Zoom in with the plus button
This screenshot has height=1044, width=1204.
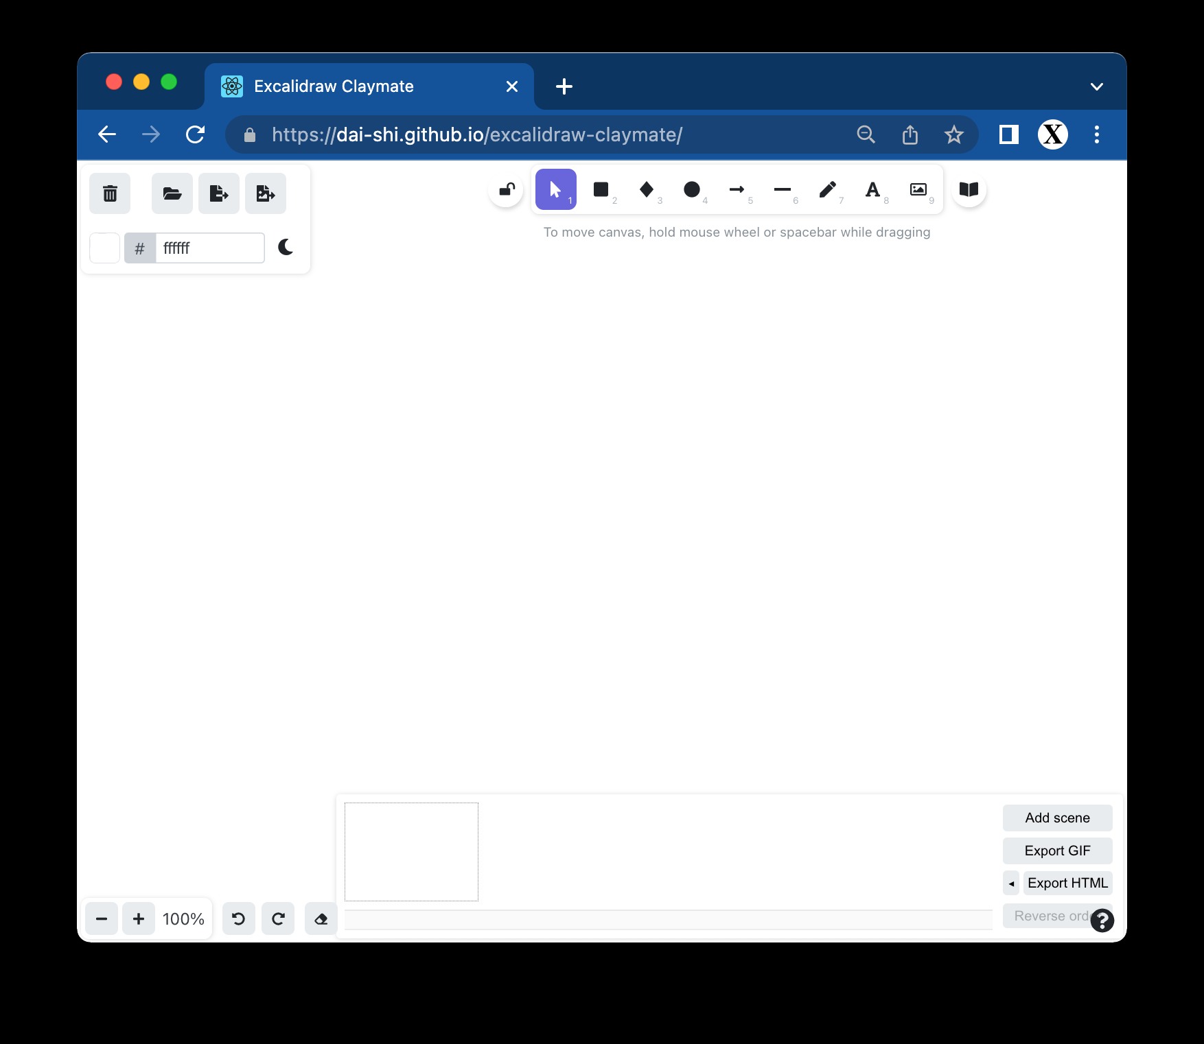(x=139, y=918)
